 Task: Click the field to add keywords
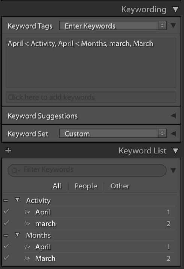point(91,97)
